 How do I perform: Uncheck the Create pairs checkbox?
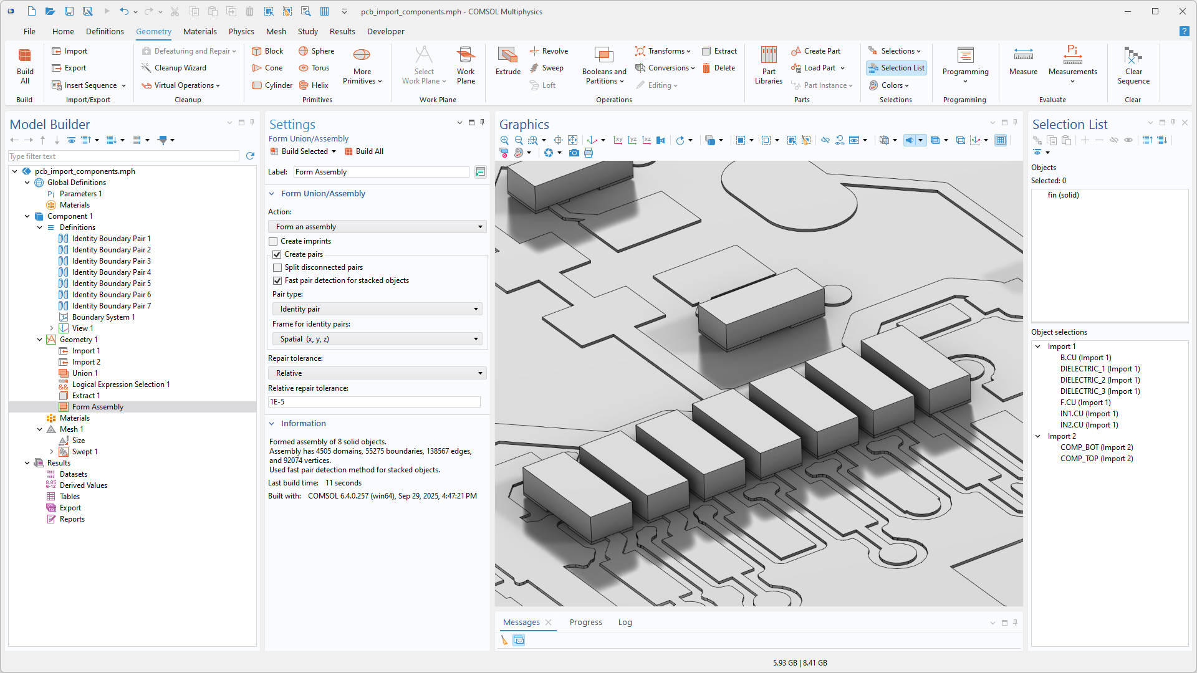(x=277, y=254)
